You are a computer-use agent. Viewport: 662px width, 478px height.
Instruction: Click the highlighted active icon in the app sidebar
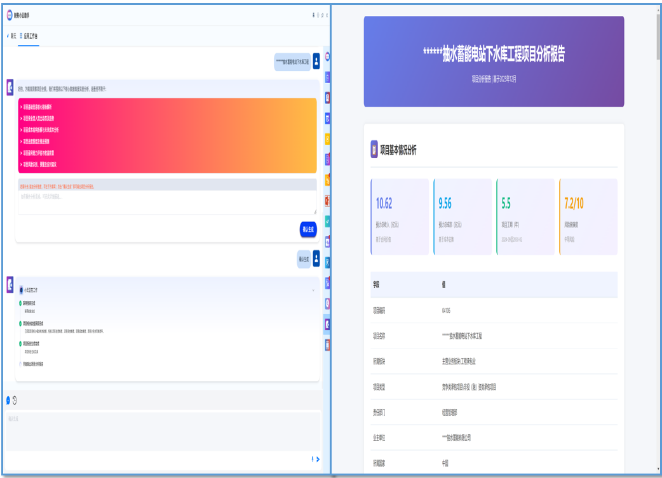[327, 324]
